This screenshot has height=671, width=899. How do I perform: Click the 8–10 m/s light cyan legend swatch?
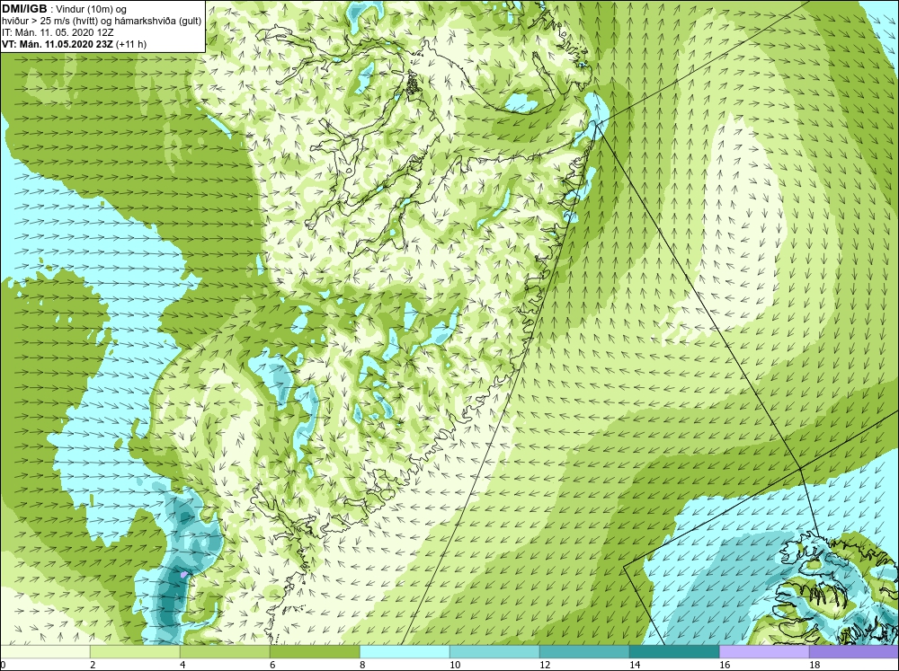405,652
